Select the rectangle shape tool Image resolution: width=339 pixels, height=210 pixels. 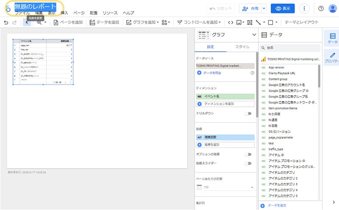270,22
